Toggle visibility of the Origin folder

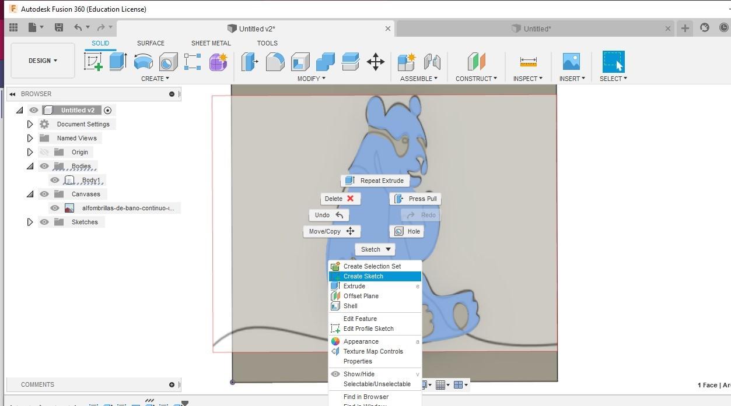[44, 152]
